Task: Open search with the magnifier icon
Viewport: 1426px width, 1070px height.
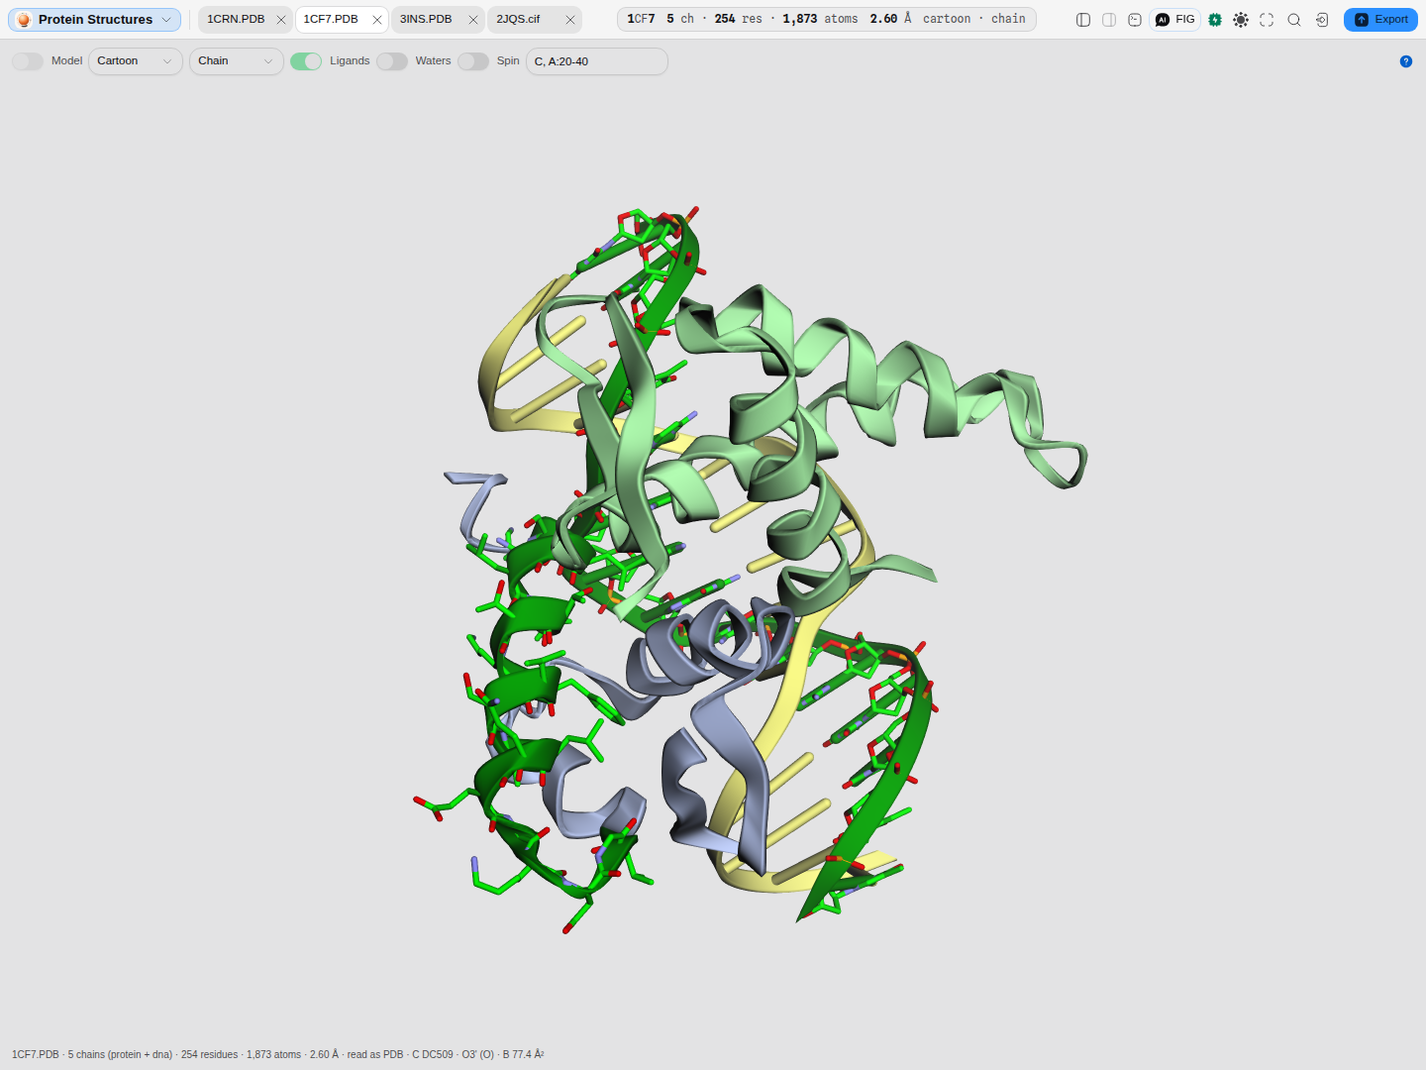Action: click(1294, 20)
